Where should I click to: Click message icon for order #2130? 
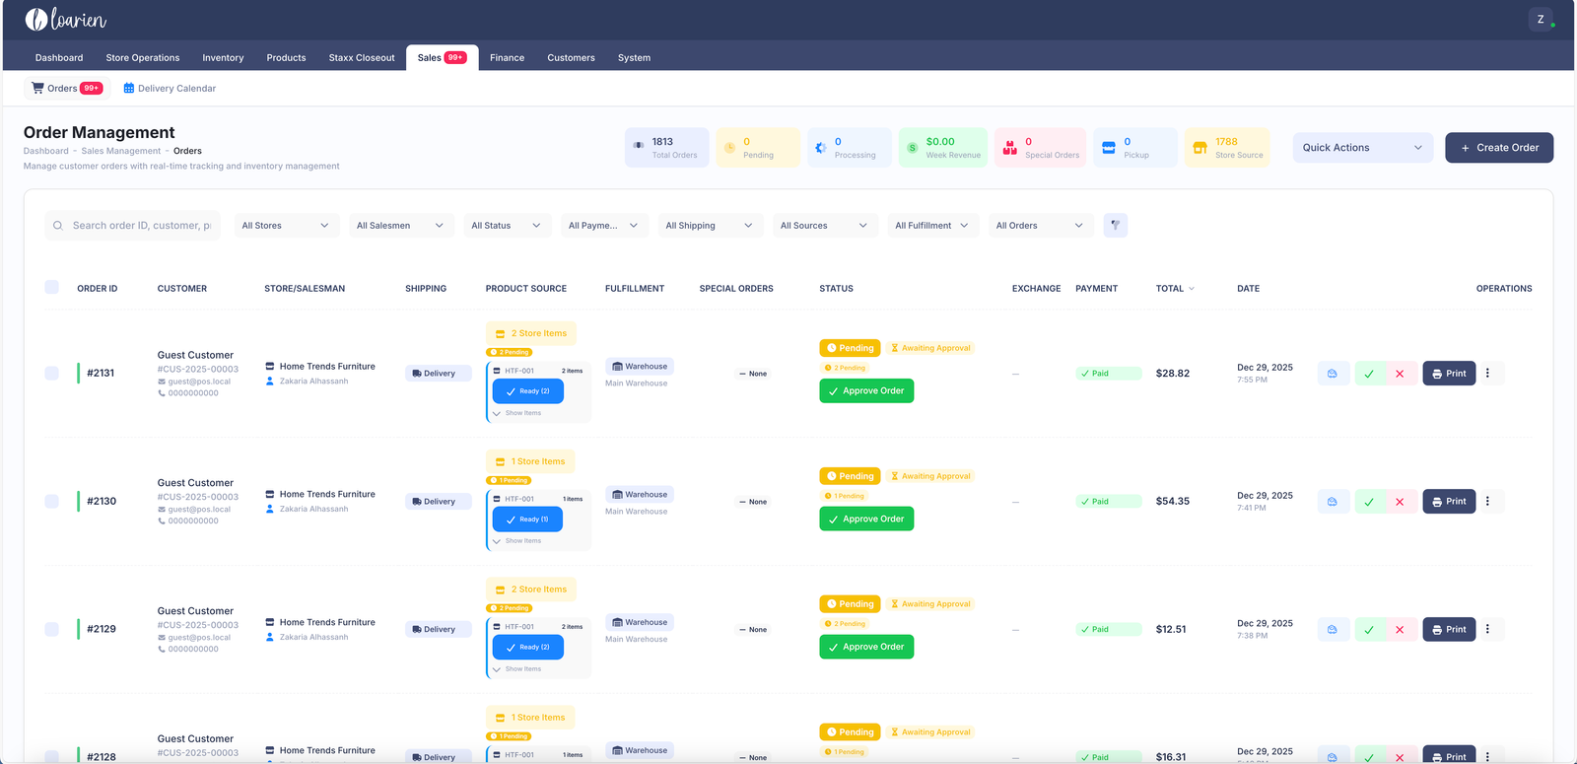pyautogui.click(x=1333, y=502)
